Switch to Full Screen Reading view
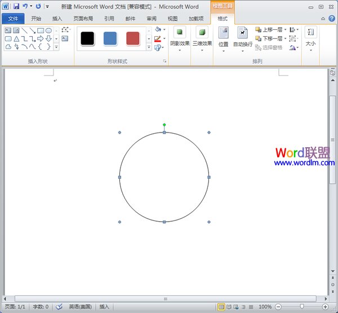The height and width of the screenshot is (313, 338). pos(229,307)
